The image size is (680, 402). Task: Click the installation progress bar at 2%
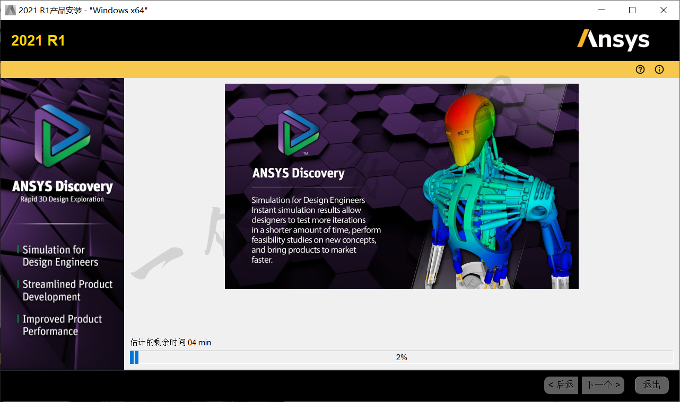402,358
